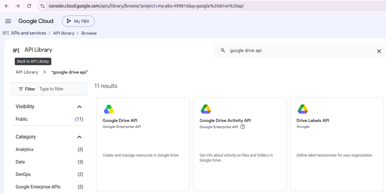Image resolution: width=386 pixels, height=194 pixels.
Task: Collapse the Category filter section
Action: (79, 137)
